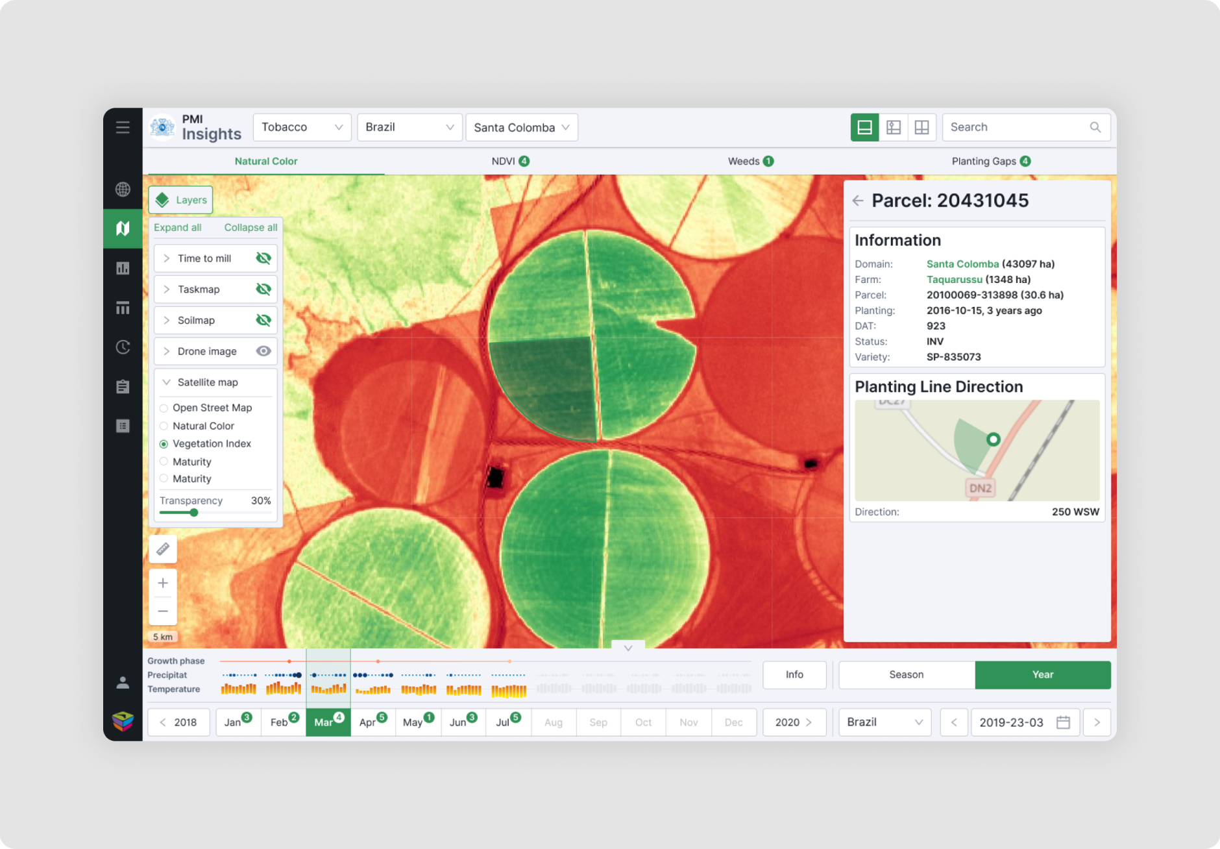
Task: Switch to split-view layout in the top toolbar
Action: (893, 127)
